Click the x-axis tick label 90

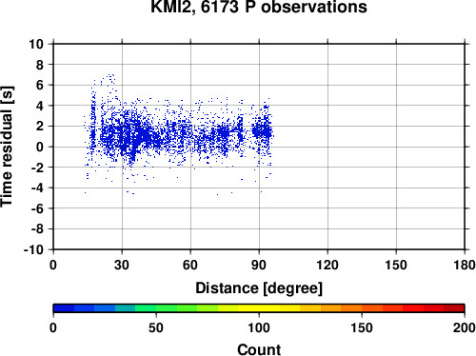pos(259,265)
